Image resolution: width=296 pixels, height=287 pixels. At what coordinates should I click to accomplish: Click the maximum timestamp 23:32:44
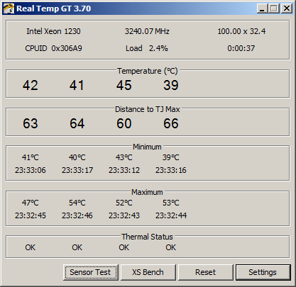pyautogui.click(x=171, y=215)
